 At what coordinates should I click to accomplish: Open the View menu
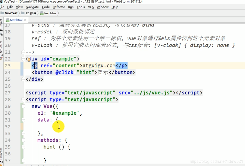pyautogui.click(x=19, y=7)
